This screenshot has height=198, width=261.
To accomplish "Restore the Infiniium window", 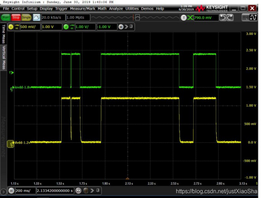I will (243, 8).
